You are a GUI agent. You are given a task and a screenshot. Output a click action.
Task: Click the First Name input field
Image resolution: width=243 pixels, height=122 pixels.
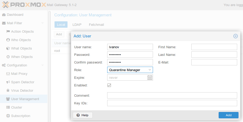point(214,47)
